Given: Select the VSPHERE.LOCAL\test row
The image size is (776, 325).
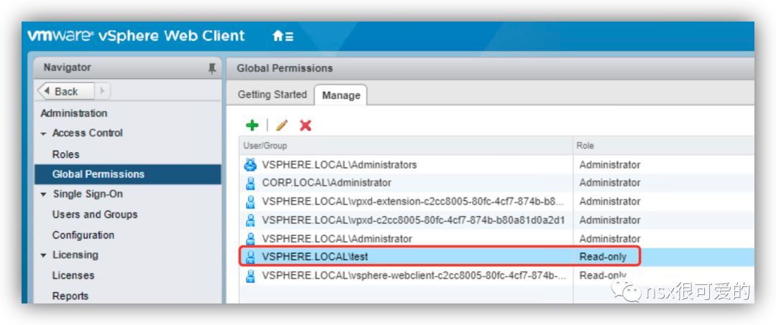Looking at the screenshot, I should [x=497, y=257].
